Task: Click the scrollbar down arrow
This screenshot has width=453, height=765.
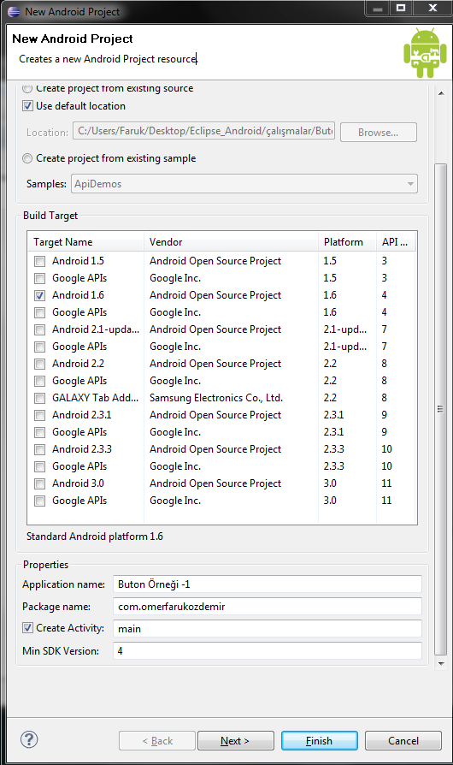Action: (441, 663)
